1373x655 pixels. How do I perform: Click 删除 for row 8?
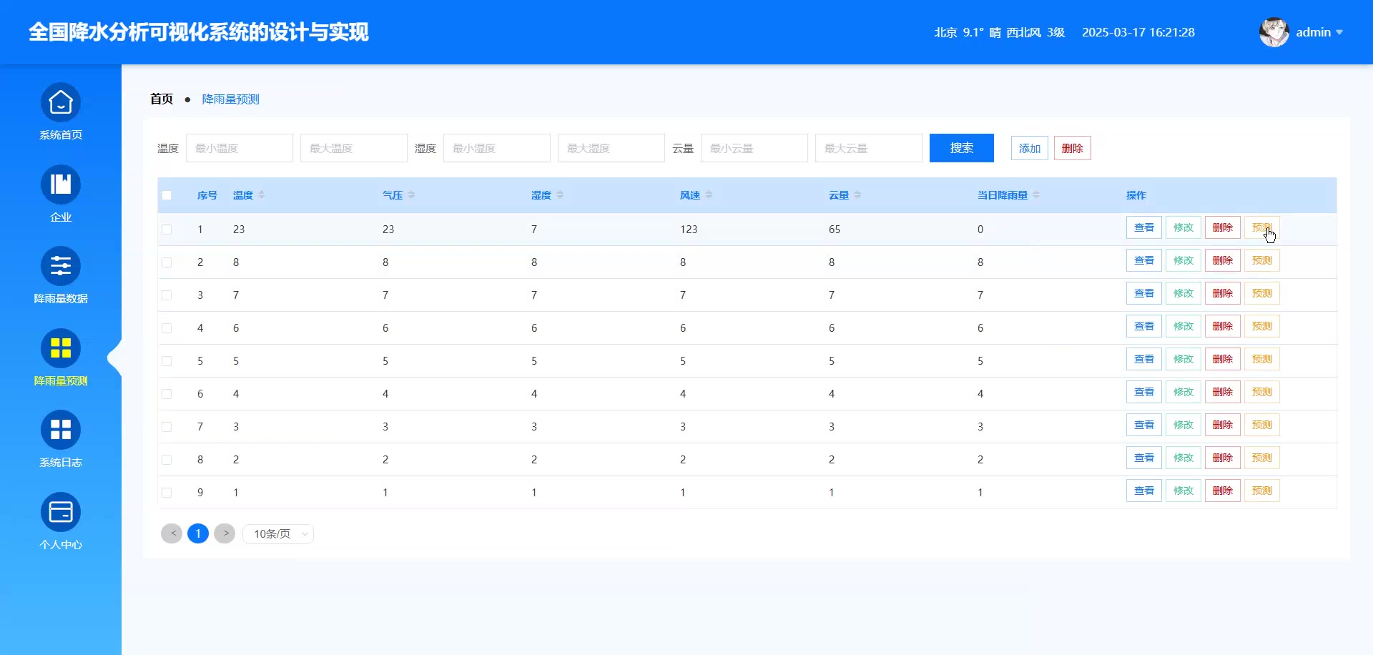pos(1223,458)
